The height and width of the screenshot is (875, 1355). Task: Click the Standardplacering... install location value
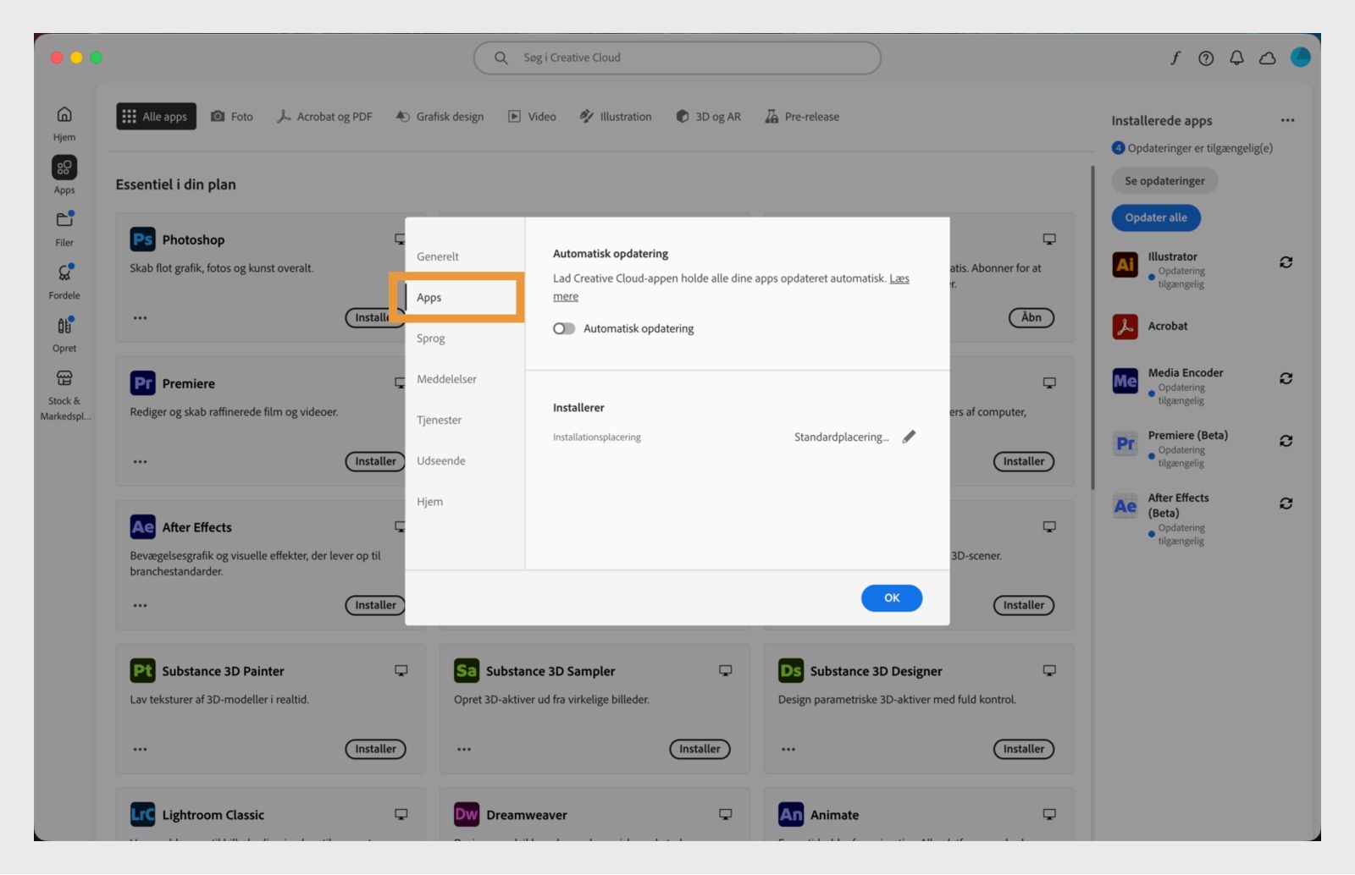[842, 437]
